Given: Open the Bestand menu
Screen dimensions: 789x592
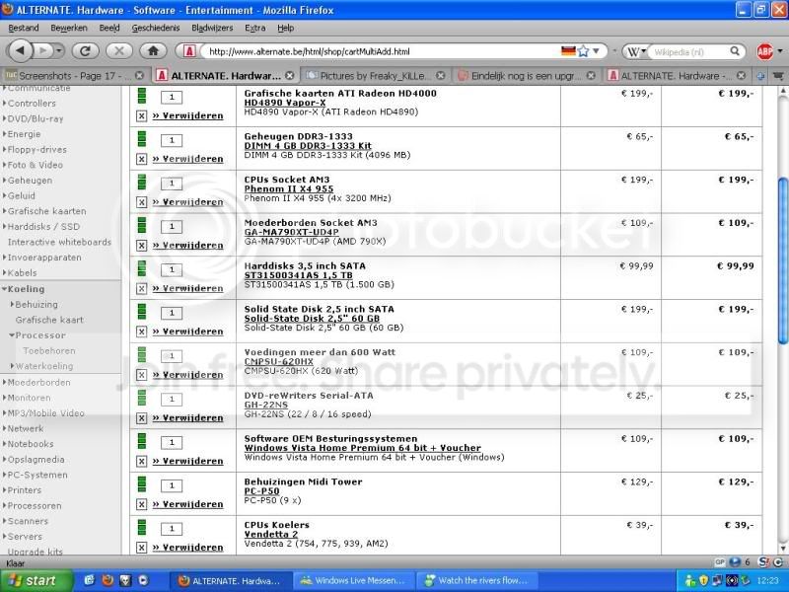Looking at the screenshot, I should click(x=23, y=29).
